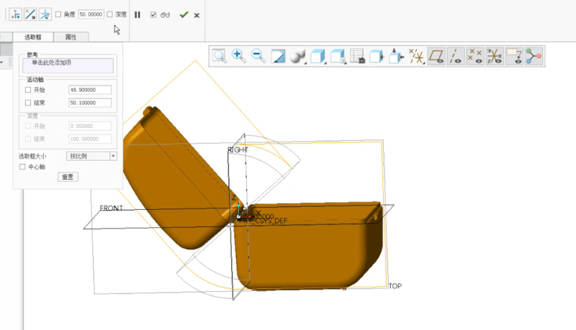Click the table snapshot camera icon
Viewport: 576px width, 330px height.
pyautogui.click(x=357, y=56)
